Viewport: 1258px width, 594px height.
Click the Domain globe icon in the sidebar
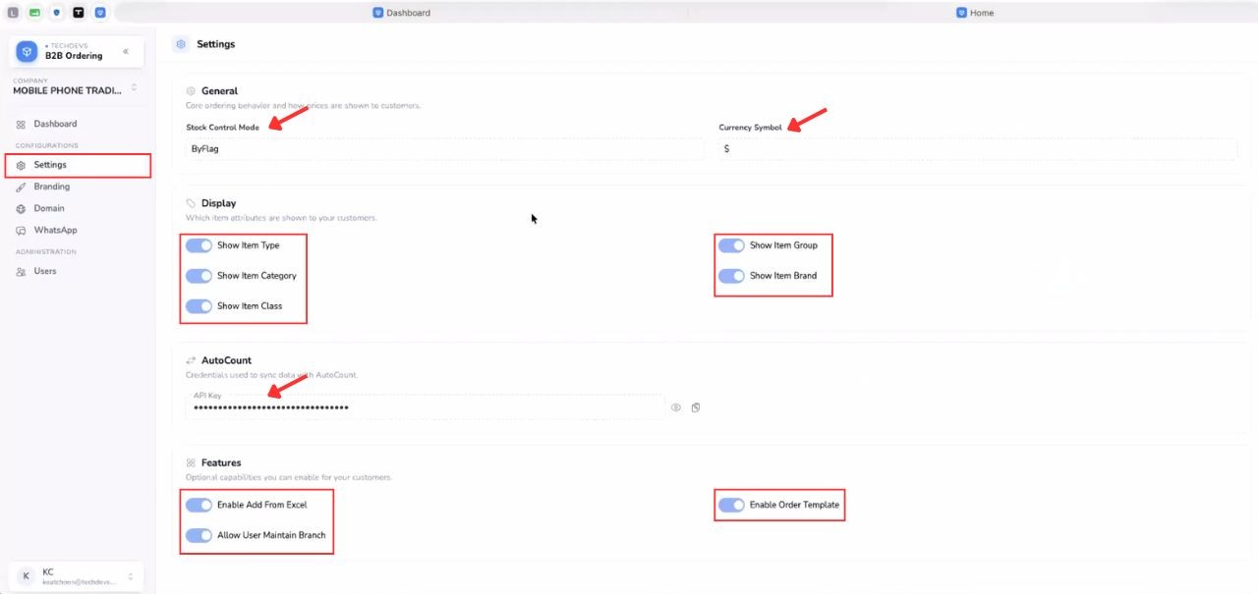coord(21,208)
